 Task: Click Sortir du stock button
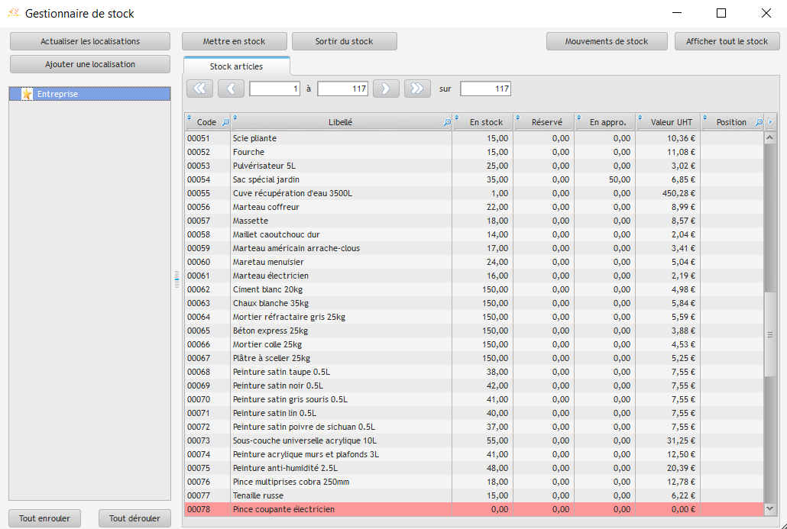pos(344,41)
